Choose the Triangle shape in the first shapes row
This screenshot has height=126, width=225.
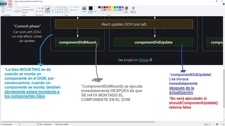click(67, 7)
